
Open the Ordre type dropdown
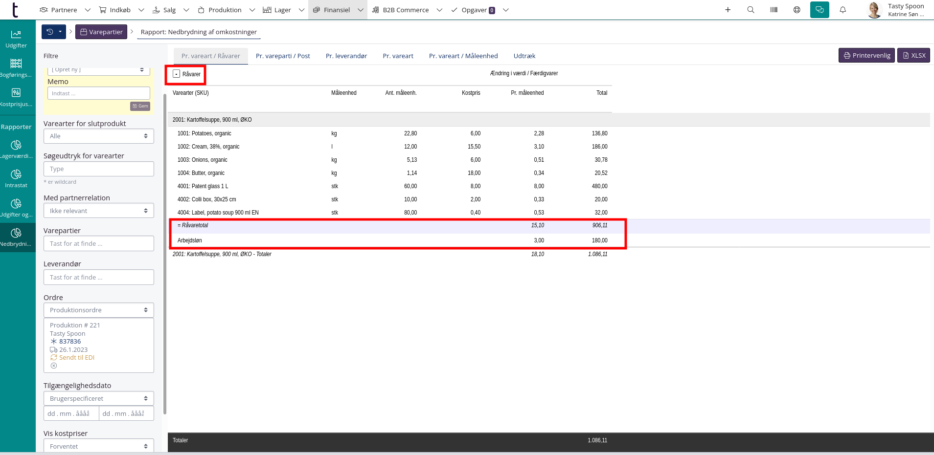coord(98,310)
